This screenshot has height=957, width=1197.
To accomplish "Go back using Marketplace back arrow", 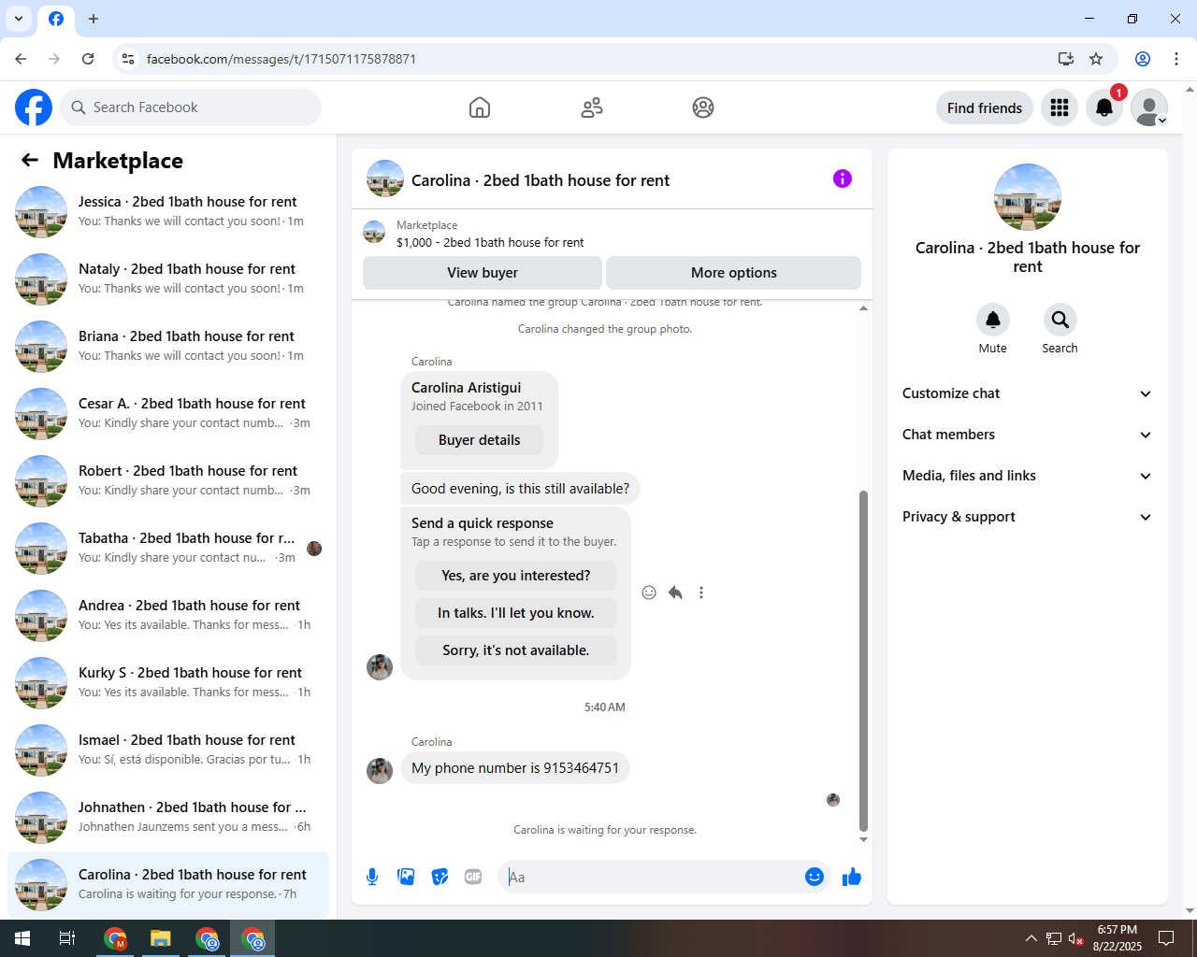I will (x=30, y=160).
